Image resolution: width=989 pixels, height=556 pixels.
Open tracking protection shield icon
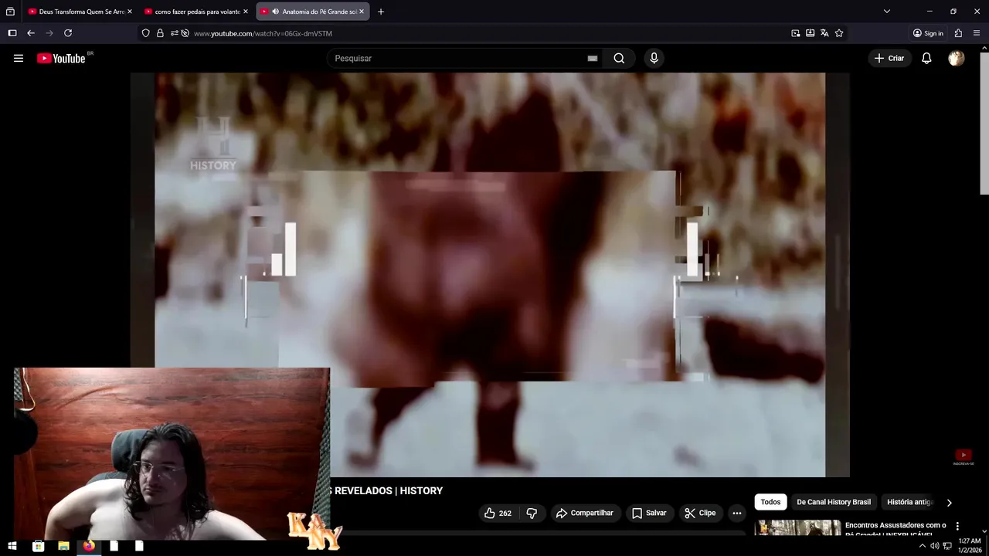coord(145,33)
